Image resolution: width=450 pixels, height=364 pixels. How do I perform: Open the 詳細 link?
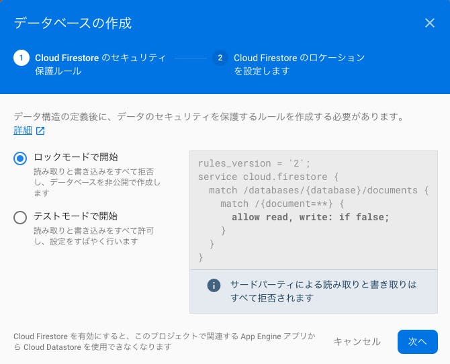tap(23, 130)
